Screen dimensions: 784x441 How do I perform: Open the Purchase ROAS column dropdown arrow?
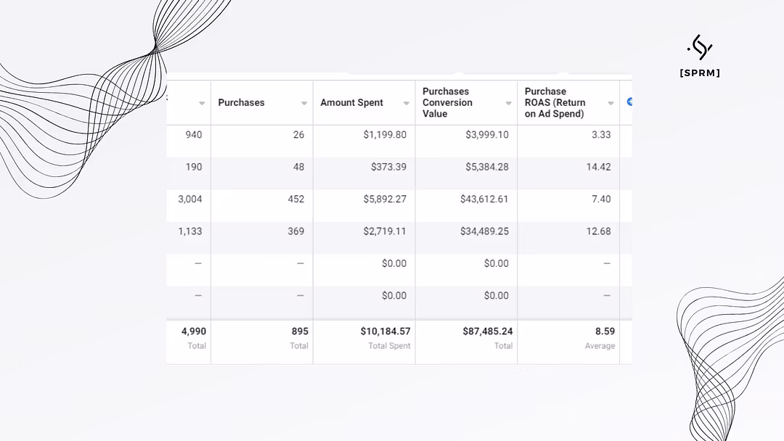pos(611,103)
